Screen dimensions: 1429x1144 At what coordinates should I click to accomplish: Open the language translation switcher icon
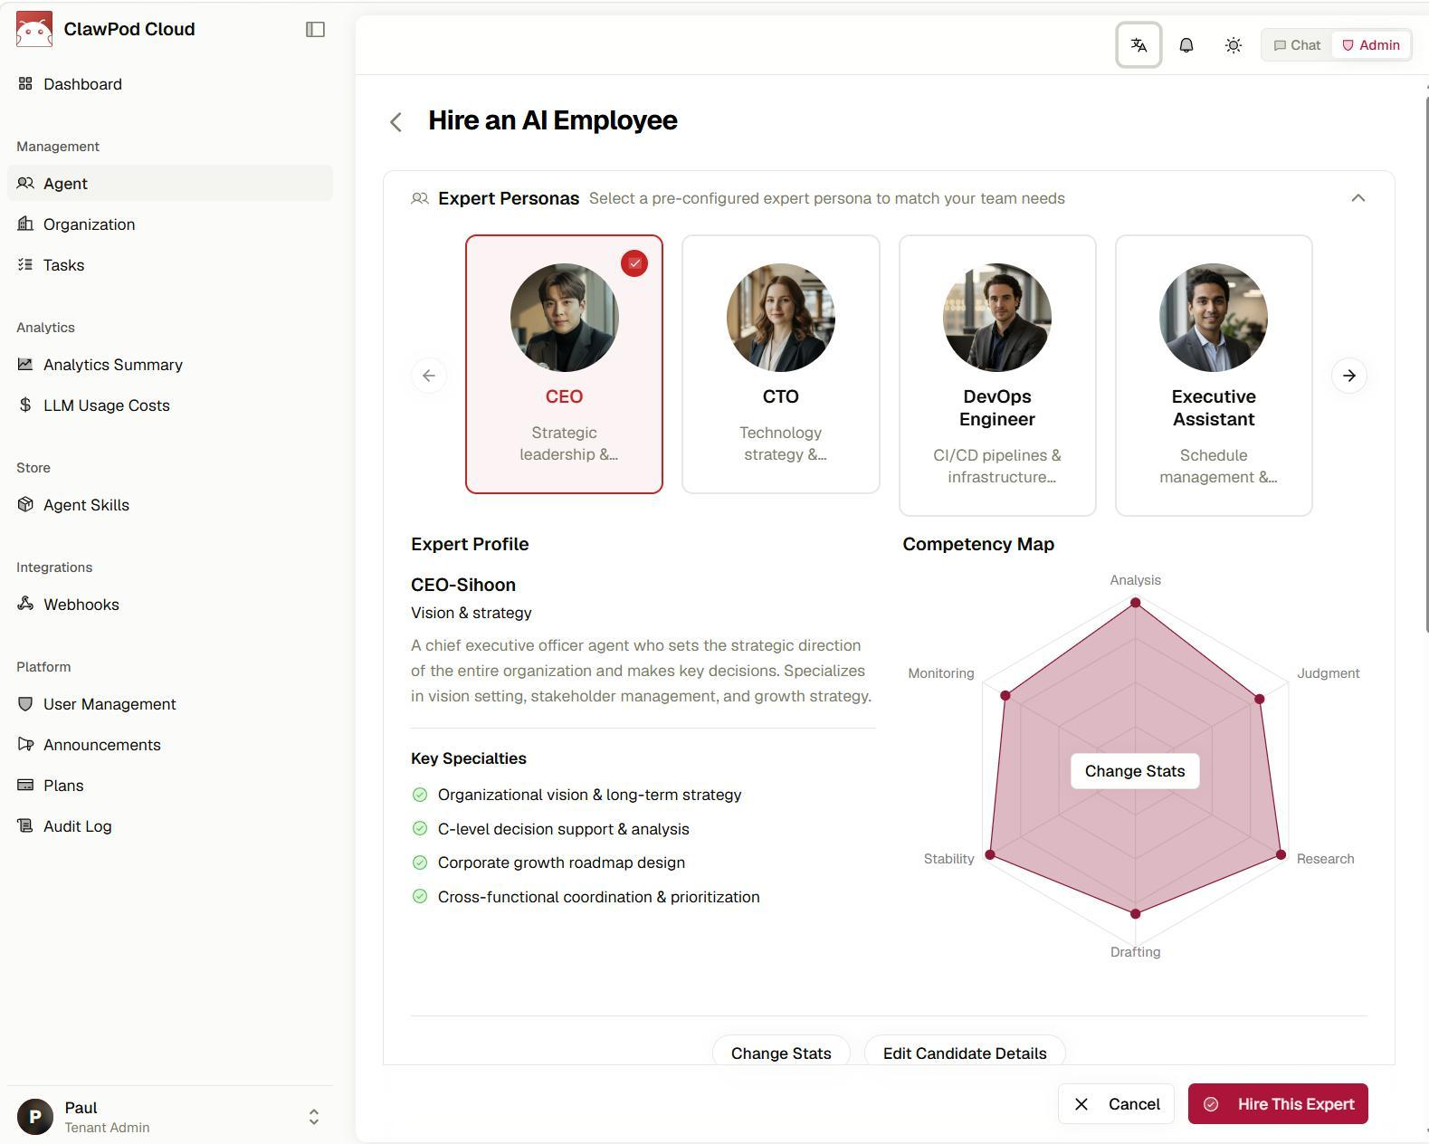1138,45
